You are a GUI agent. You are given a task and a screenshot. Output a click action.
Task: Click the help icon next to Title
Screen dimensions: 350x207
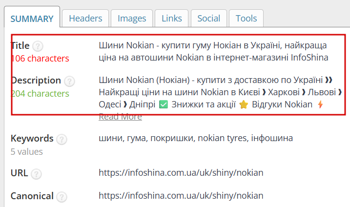click(38, 46)
